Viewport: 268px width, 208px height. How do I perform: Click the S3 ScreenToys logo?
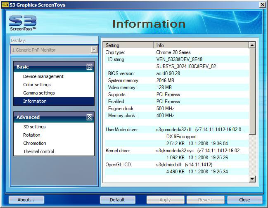tap(22, 23)
